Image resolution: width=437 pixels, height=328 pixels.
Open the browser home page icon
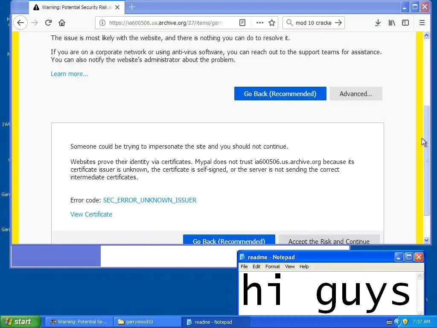(62, 23)
